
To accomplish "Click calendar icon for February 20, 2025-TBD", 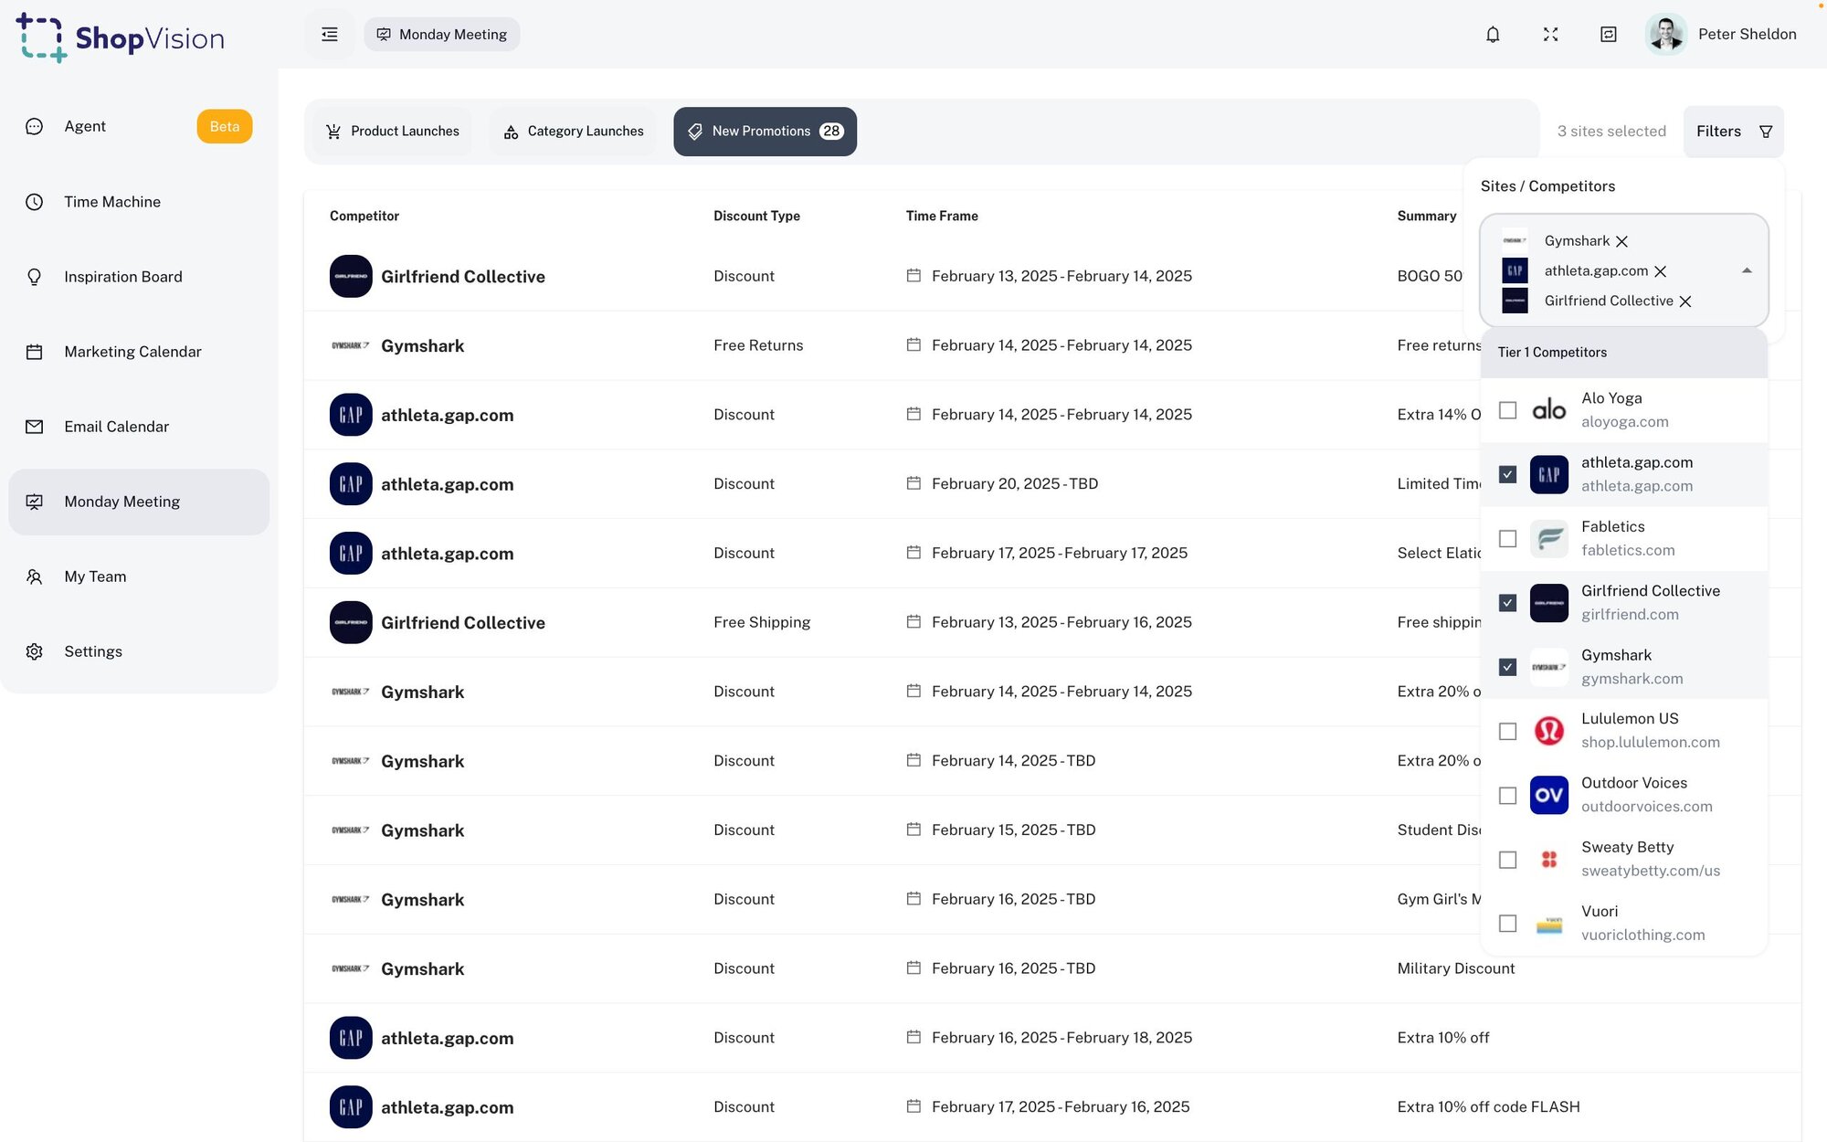I will [913, 483].
